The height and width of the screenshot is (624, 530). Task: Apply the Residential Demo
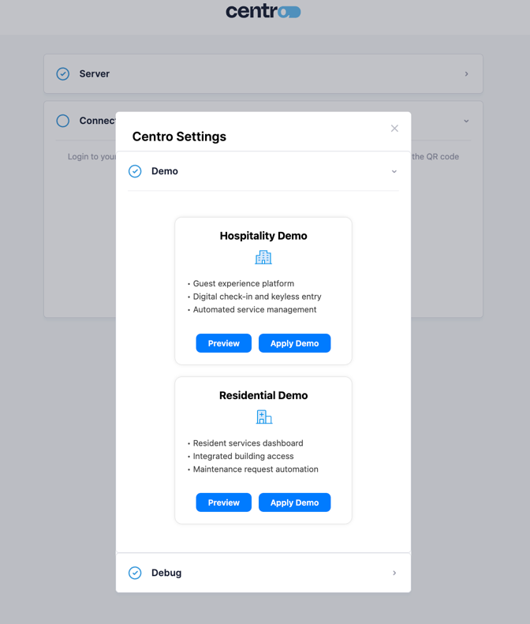(294, 503)
